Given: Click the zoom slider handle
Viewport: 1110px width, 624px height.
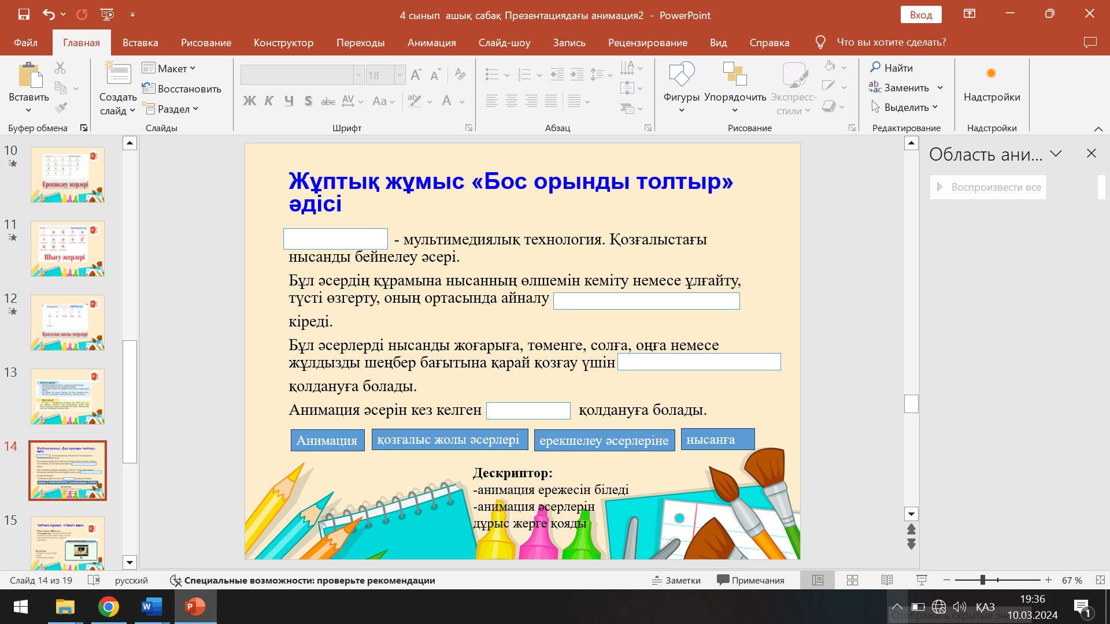Looking at the screenshot, I should pos(982,580).
